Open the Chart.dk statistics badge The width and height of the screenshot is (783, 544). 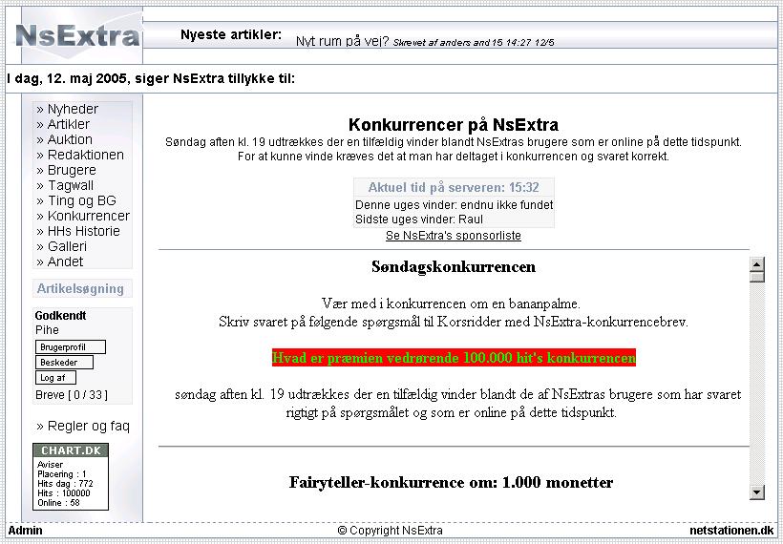click(x=71, y=476)
